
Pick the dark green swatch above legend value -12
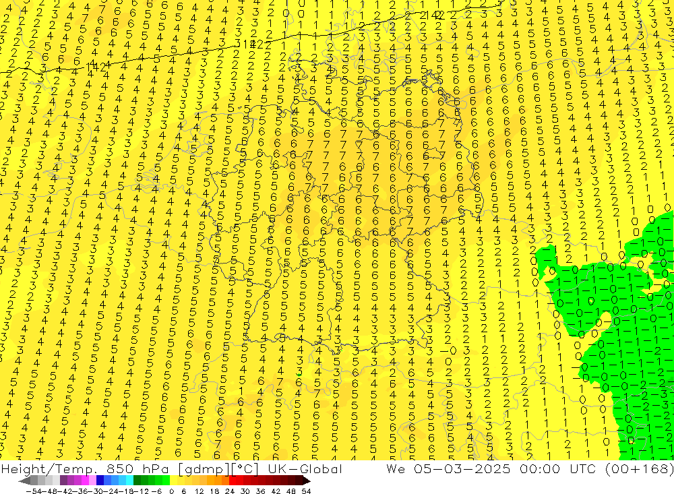137,481
